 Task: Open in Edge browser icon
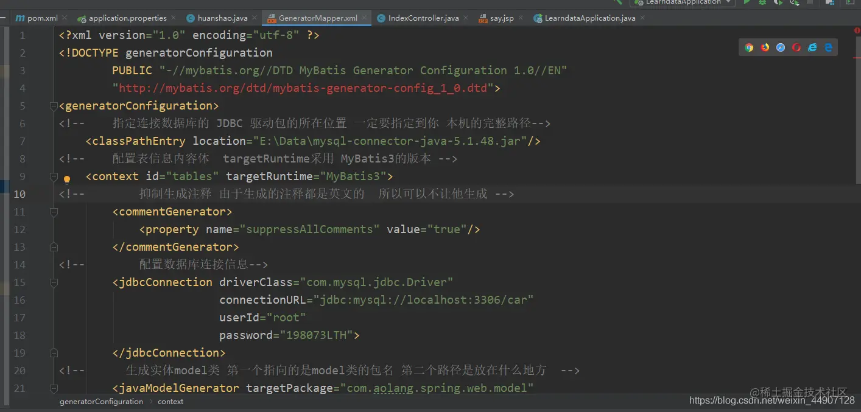tap(828, 47)
